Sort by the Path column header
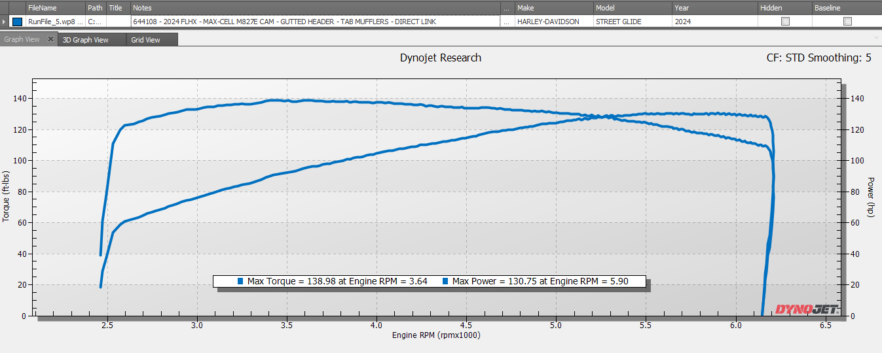The width and height of the screenshot is (882, 353). coord(96,8)
